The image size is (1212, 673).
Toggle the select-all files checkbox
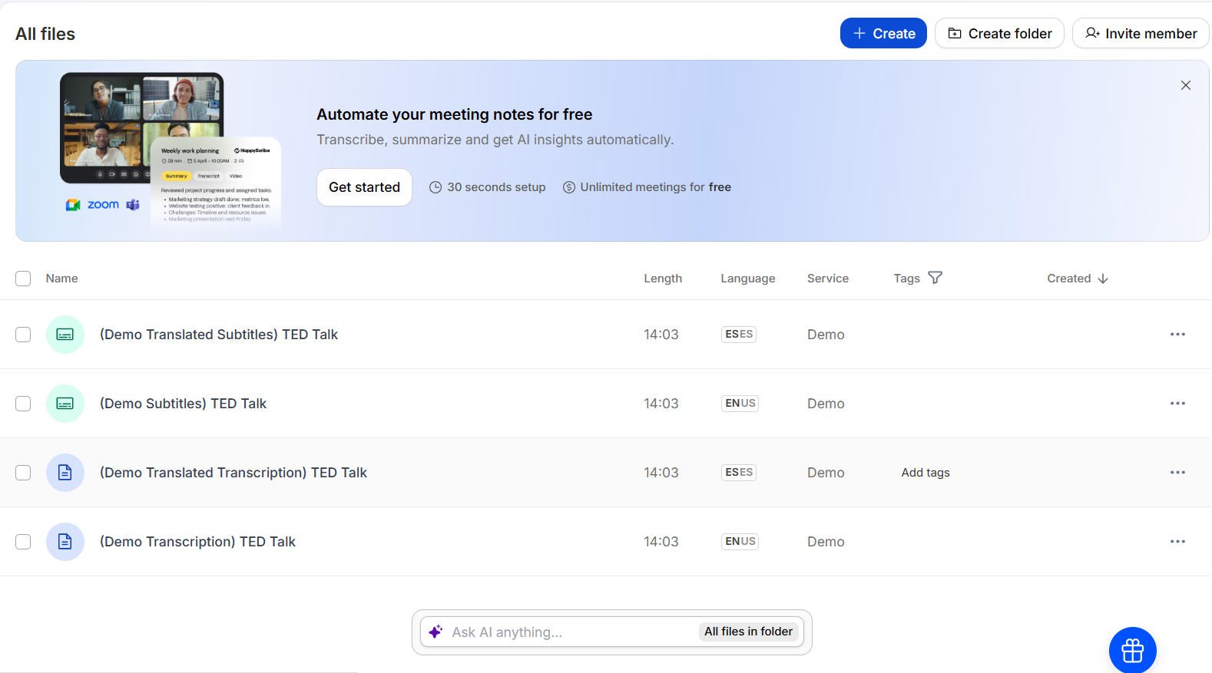click(x=23, y=279)
